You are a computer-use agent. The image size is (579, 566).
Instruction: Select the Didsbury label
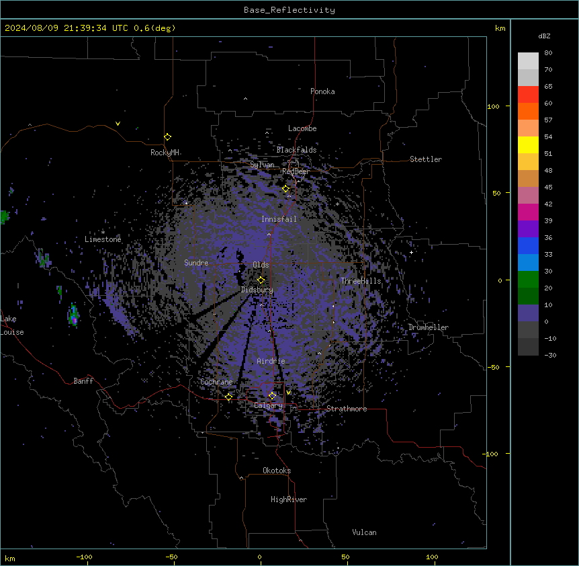pyautogui.click(x=257, y=290)
